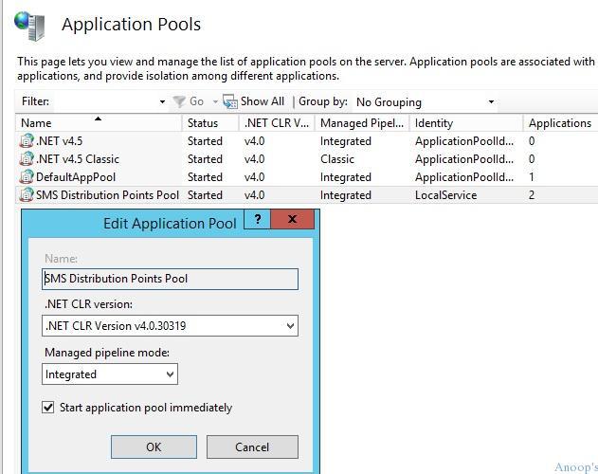Select the .NET v4.5 pool row

pos(307,141)
